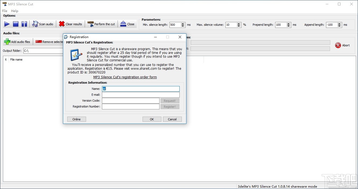Image resolution: width=358 pixels, height=189 pixels.
Task: Click the Register! button
Action: coord(170,107)
